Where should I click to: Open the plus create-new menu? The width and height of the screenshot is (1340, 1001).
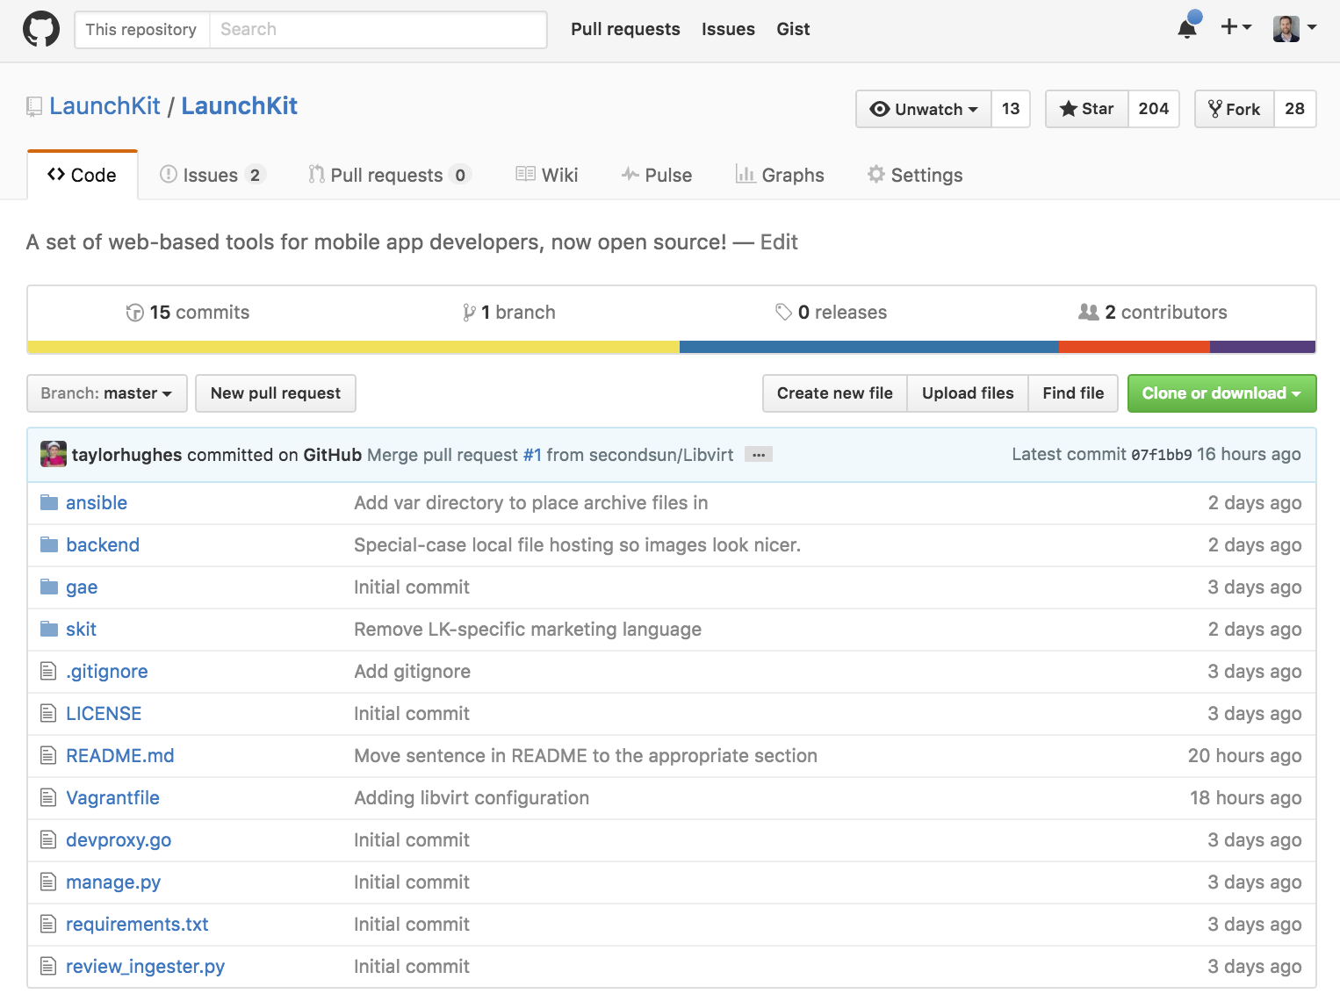[x=1236, y=27]
